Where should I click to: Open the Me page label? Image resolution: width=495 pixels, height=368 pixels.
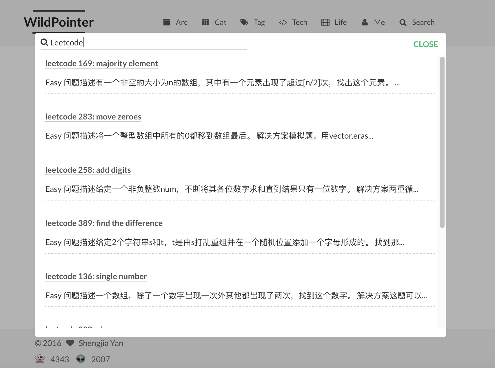tap(379, 22)
